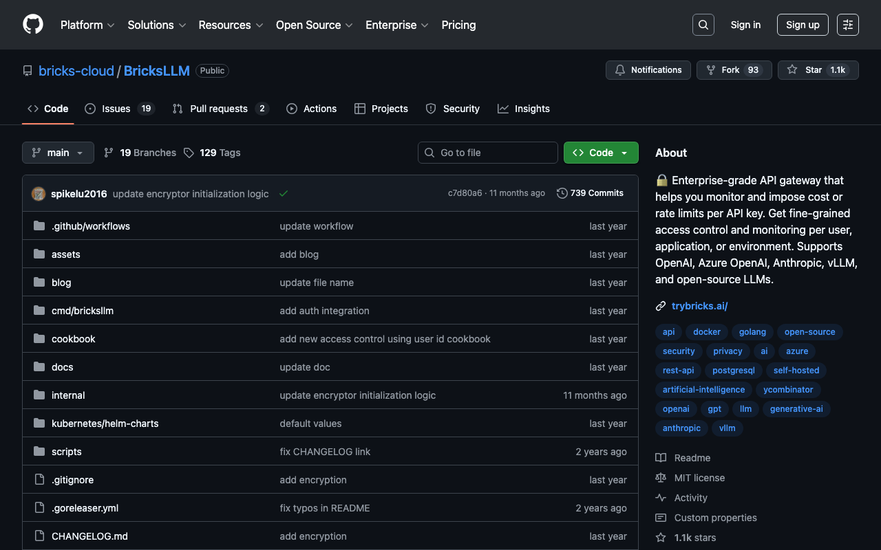Click the green commit status checkmark
This screenshot has width=881, height=550.
click(x=284, y=194)
